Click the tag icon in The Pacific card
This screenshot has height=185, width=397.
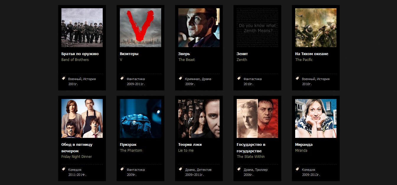tap(297, 78)
